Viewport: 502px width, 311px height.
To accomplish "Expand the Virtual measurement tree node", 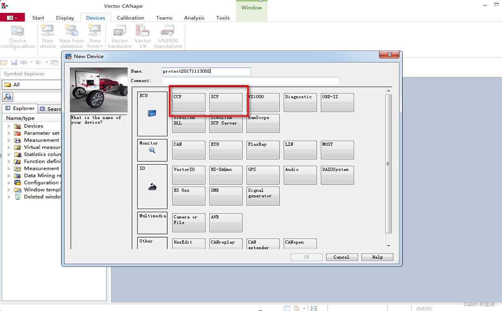I will (9, 147).
